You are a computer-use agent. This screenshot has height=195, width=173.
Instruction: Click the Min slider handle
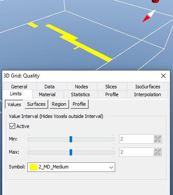(x=71, y=139)
